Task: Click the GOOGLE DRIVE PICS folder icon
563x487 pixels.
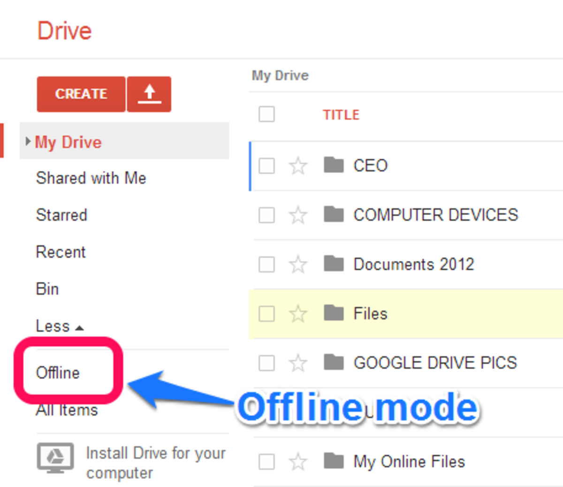Action: click(334, 362)
